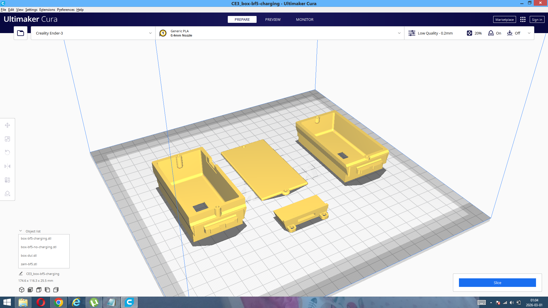548x308 pixels.
Task: Open the Marketplace
Action: tap(504, 19)
